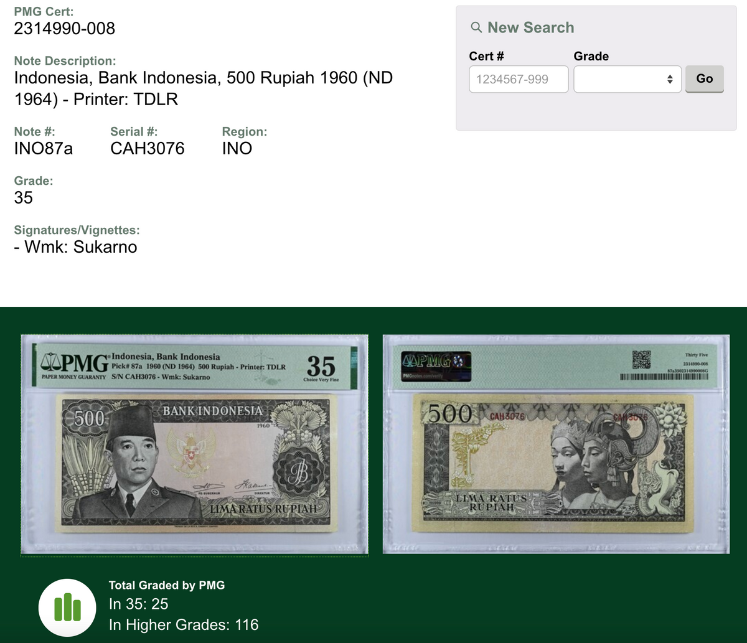Click the Signatures/Vignettes label
This screenshot has height=643, width=747.
(77, 230)
